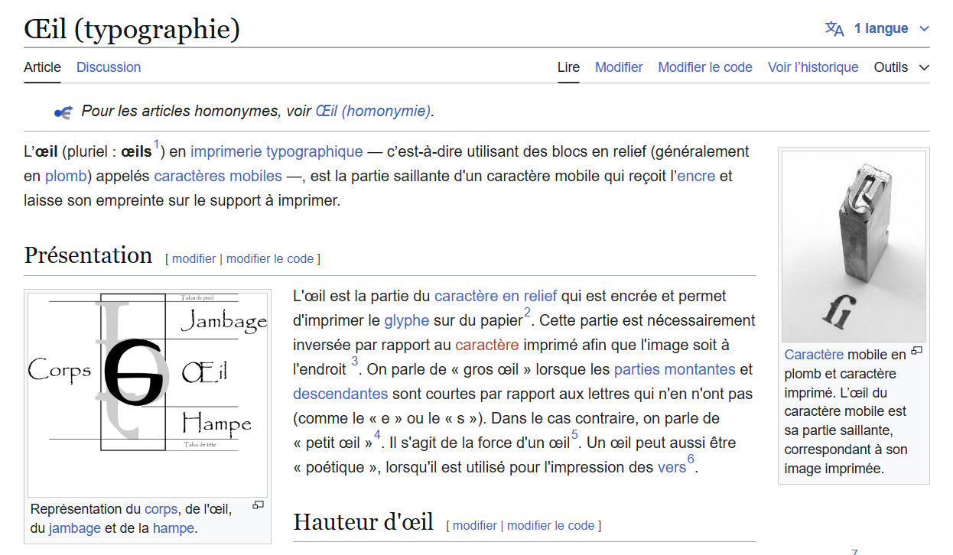
Task: Click "modifier le code" beside Hauteur d'œil heading
Action: click(x=551, y=526)
